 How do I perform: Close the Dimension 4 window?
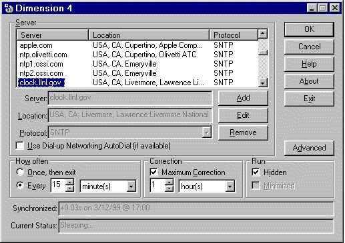[335, 9]
